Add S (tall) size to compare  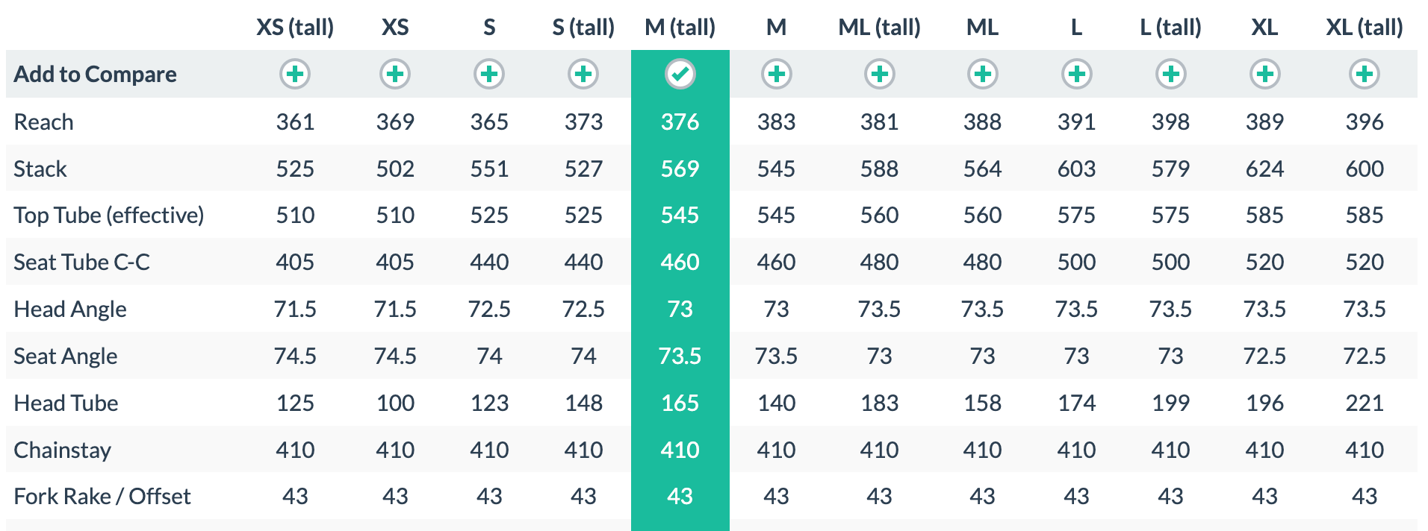[x=583, y=74]
